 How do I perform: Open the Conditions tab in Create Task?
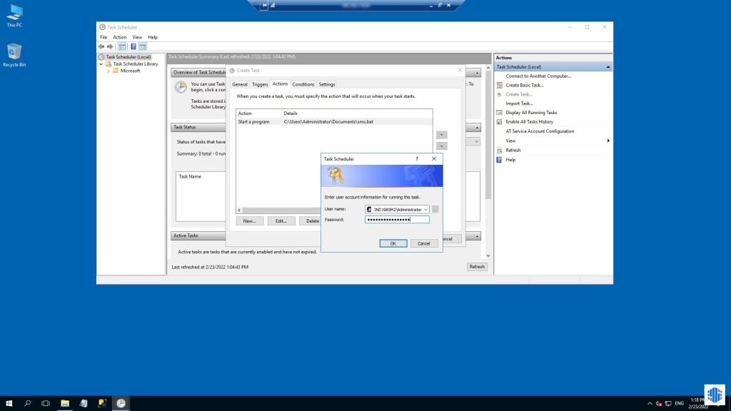coord(303,83)
